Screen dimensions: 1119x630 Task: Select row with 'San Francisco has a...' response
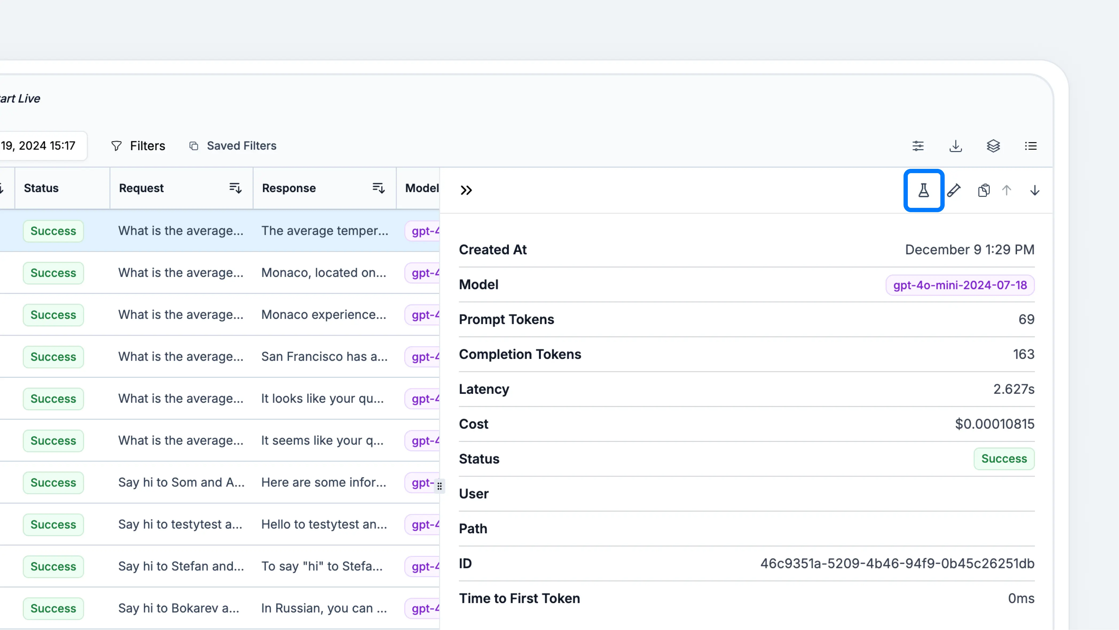pos(324,356)
